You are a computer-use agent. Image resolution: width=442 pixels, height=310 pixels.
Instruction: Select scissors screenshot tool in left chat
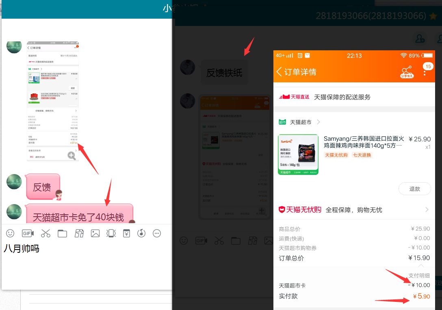click(45, 233)
